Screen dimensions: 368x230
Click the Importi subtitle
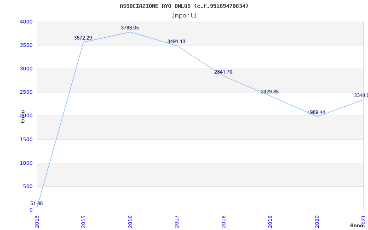(x=184, y=16)
